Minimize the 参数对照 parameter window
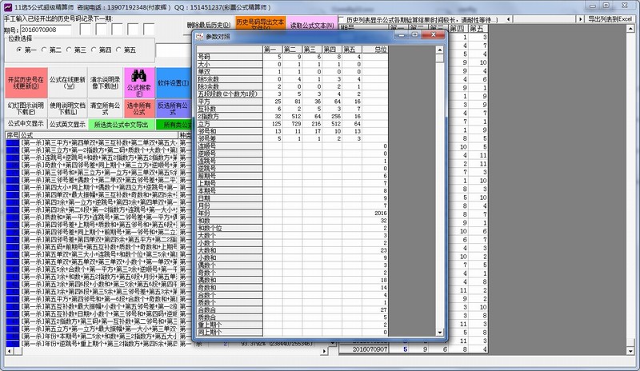This screenshot has width=640, height=371. [x=402, y=35]
